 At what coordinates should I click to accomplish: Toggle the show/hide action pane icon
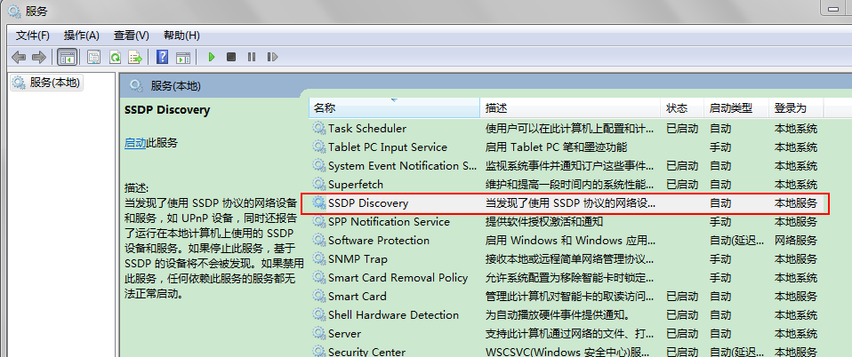[x=183, y=57]
